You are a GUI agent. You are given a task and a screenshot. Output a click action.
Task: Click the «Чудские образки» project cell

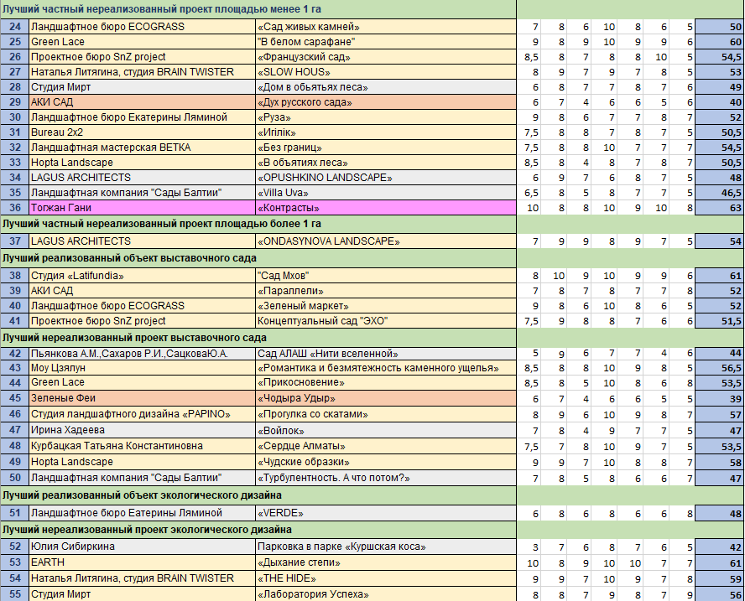tap(384, 462)
